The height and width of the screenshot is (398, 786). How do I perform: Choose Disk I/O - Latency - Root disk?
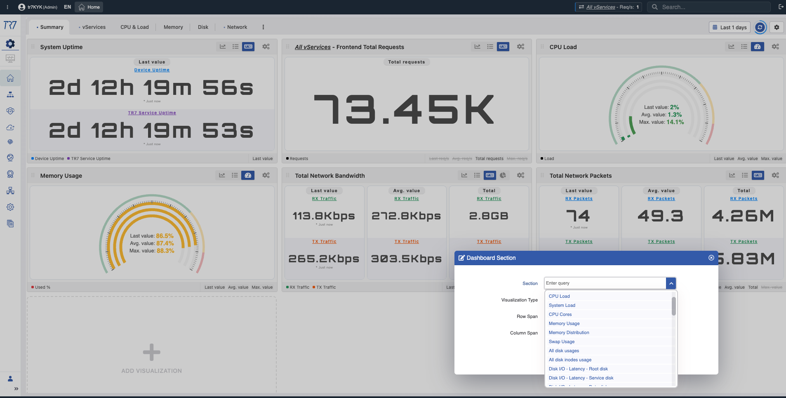[x=578, y=369]
